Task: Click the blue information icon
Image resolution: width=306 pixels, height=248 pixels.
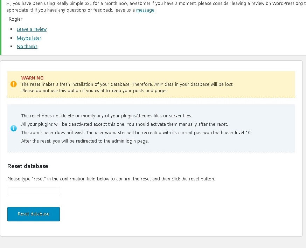Action: point(14,128)
